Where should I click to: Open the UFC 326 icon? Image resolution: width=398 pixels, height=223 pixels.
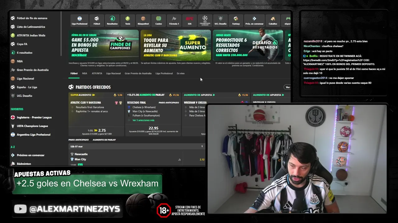pos(189,19)
